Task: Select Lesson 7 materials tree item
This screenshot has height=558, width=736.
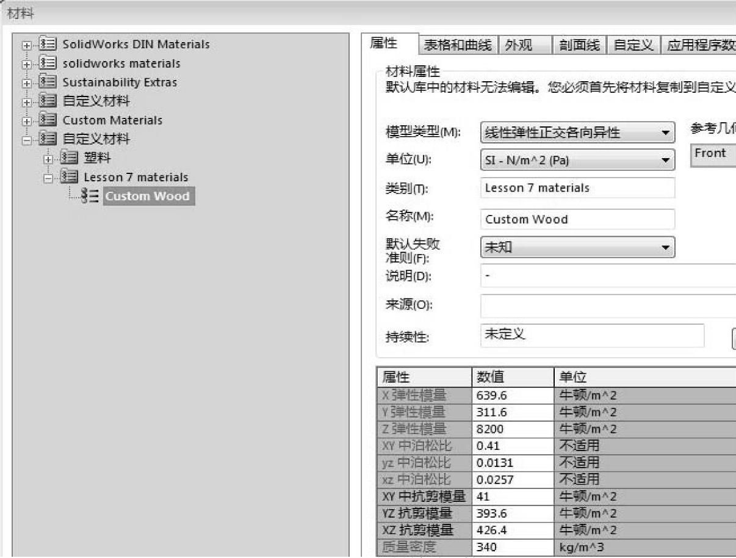Action: tap(136, 177)
